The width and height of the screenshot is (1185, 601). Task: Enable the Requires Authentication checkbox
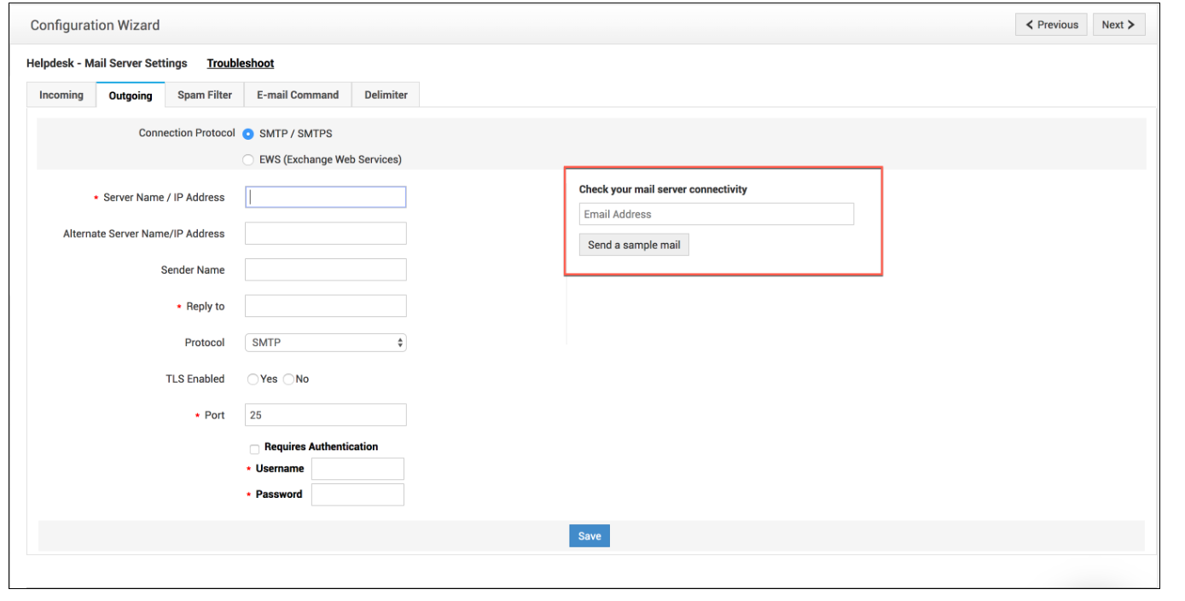pyautogui.click(x=254, y=448)
